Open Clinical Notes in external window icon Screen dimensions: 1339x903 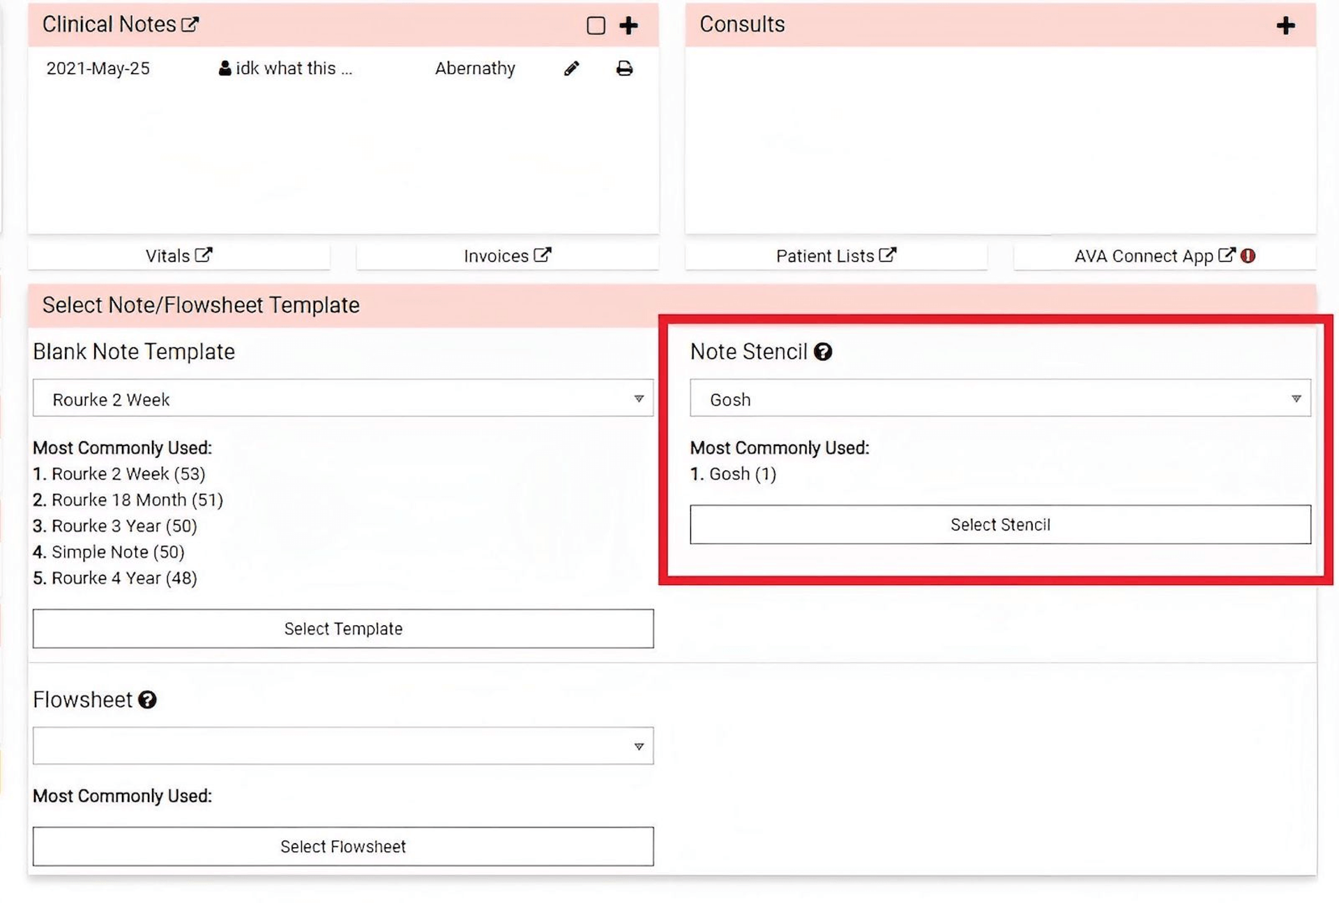click(x=190, y=25)
